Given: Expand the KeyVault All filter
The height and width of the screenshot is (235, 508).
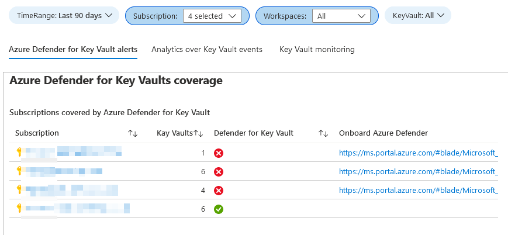Looking at the screenshot, I should (418, 16).
